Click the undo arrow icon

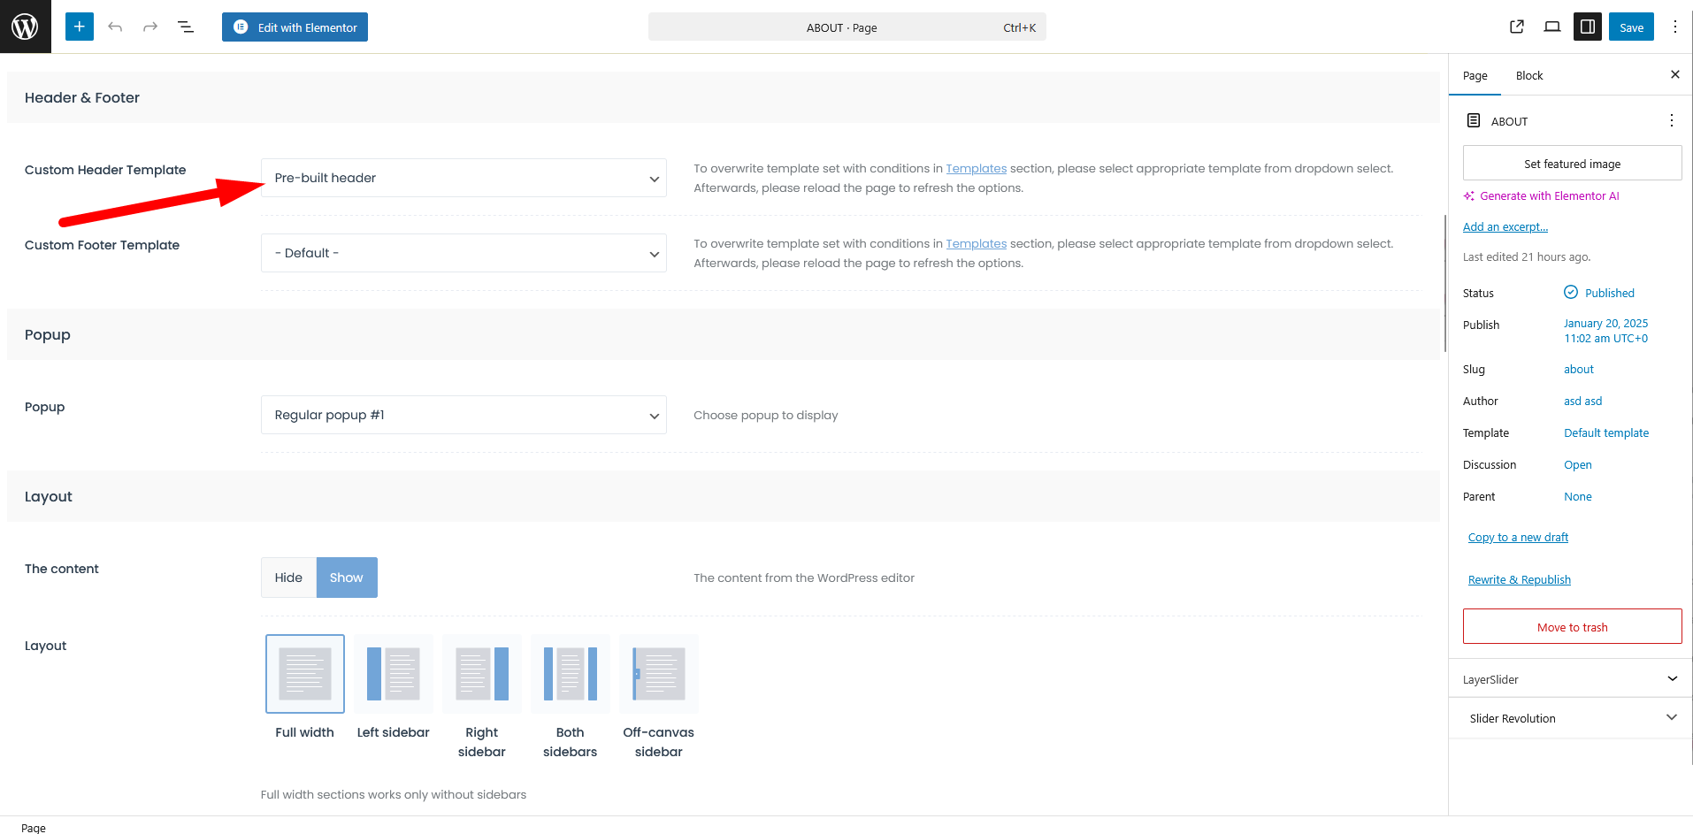click(115, 27)
